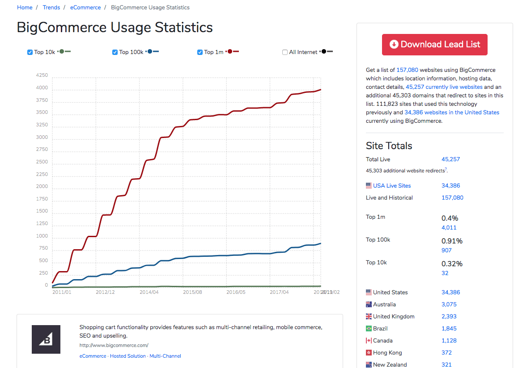The width and height of the screenshot is (518, 368).
Task: Open the Trends breadcrumb page
Action: pyautogui.click(x=51, y=7)
